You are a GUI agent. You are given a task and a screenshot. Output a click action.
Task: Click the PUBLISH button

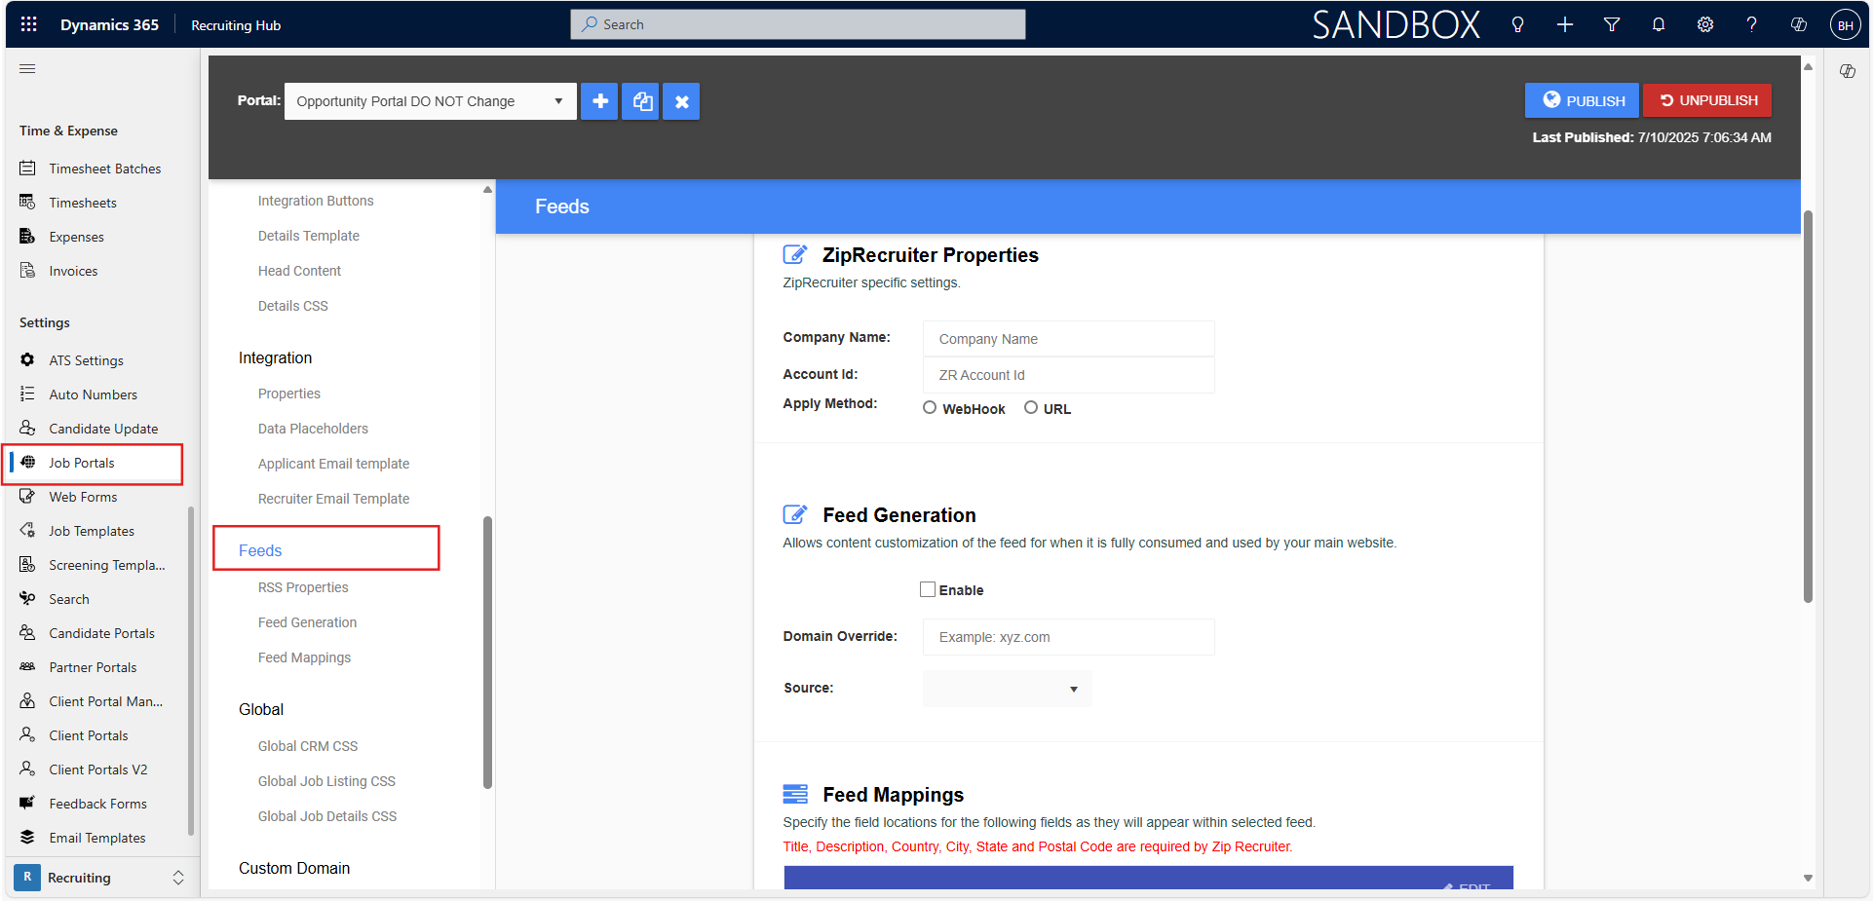coord(1582,100)
